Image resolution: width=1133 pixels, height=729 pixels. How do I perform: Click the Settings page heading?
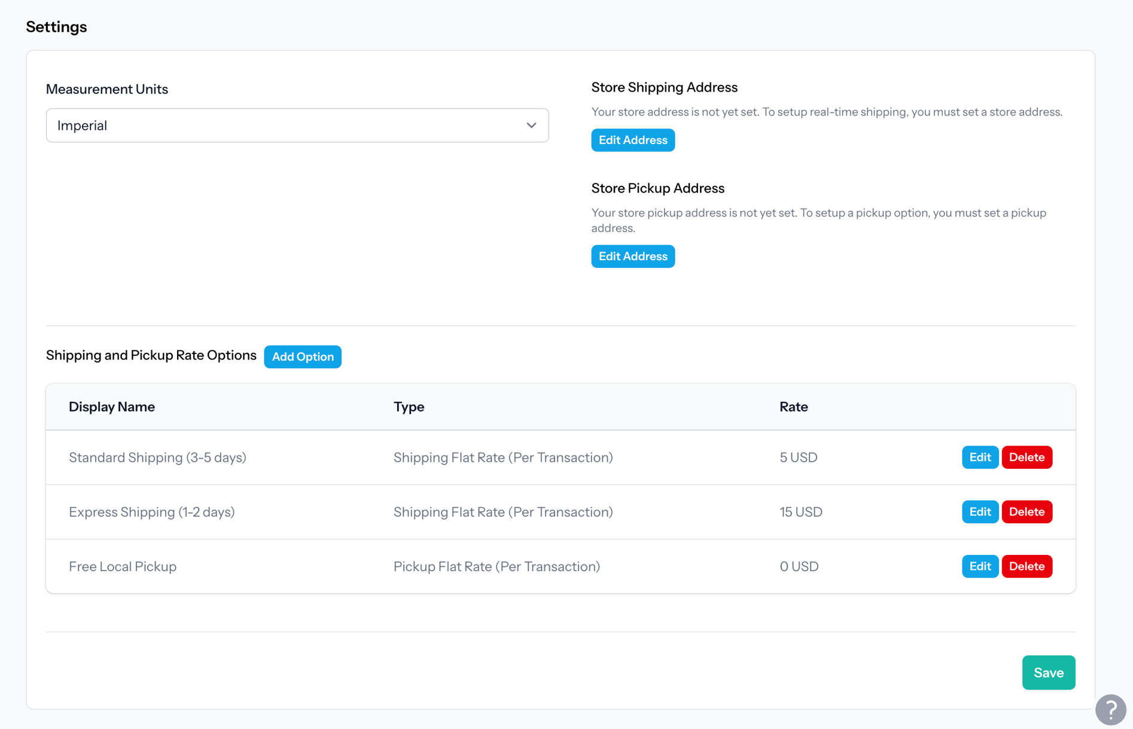click(56, 26)
